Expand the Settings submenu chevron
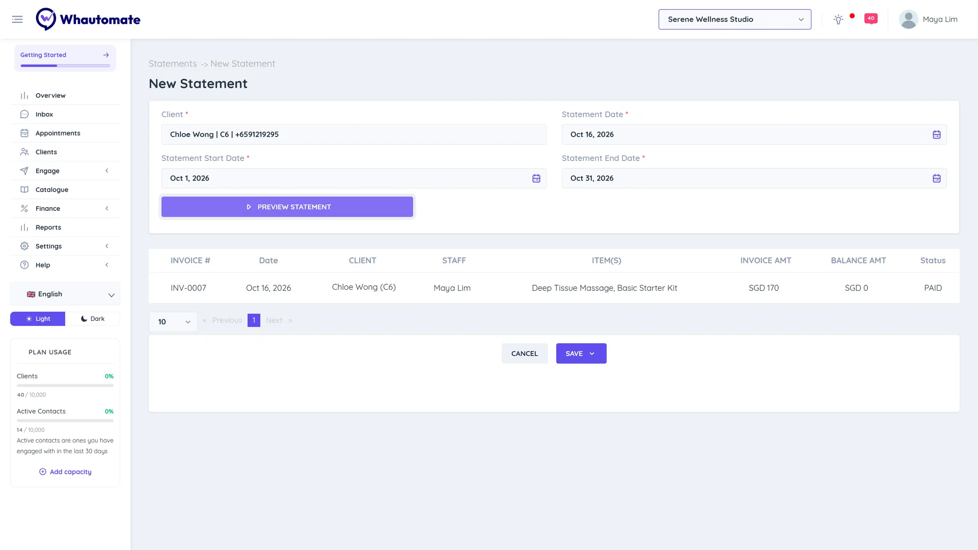This screenshot has width=978, height=550. tap(106, 246)
